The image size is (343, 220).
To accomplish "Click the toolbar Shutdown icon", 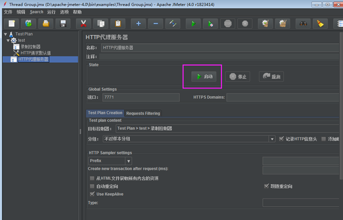I will (245, 24).
